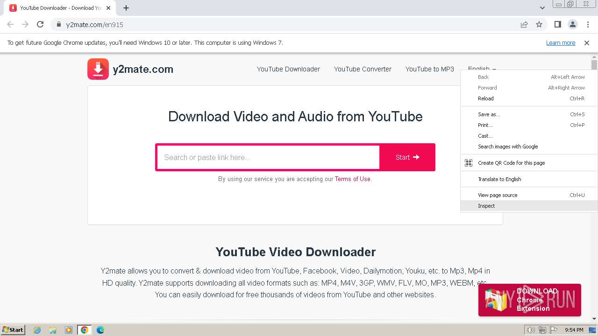Click the taskbar clock showing 9:54 PM

(574, 330)
